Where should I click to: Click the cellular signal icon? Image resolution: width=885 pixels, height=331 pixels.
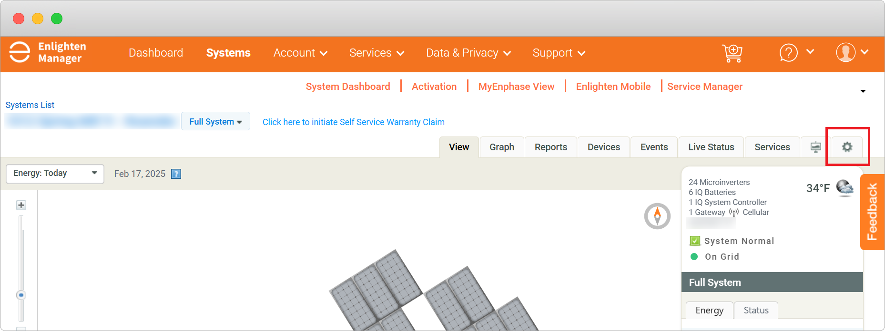(x=734, y=212)
